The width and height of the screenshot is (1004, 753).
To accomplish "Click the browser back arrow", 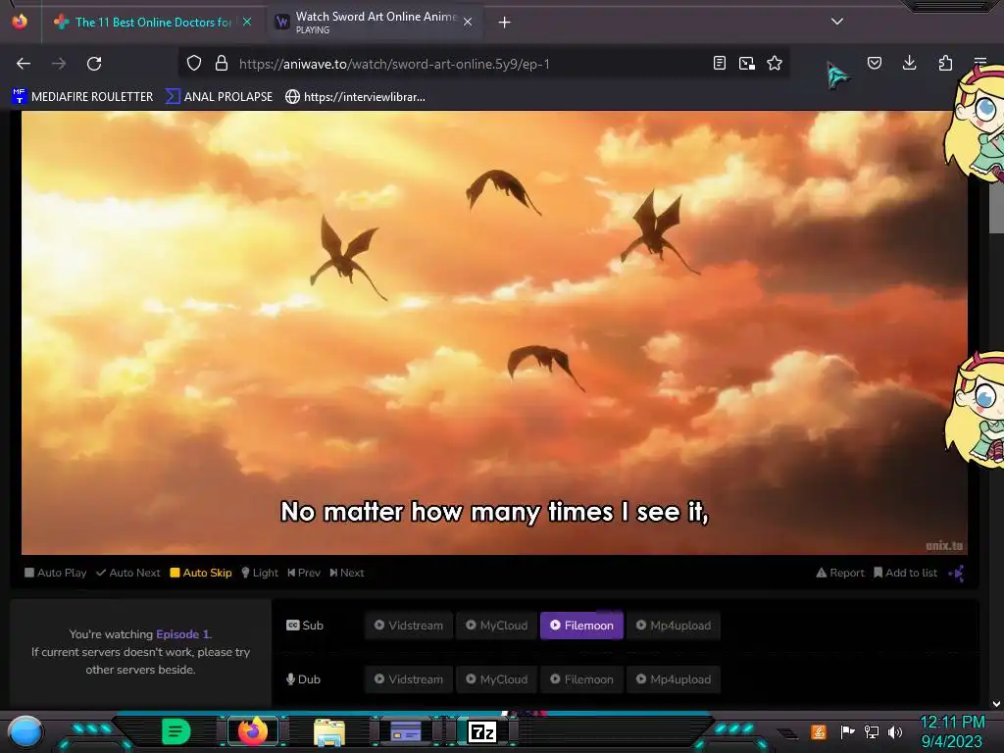I will 24,64.
